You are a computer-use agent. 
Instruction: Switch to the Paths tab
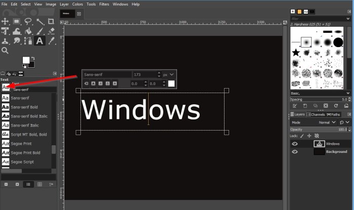(333, 114)
